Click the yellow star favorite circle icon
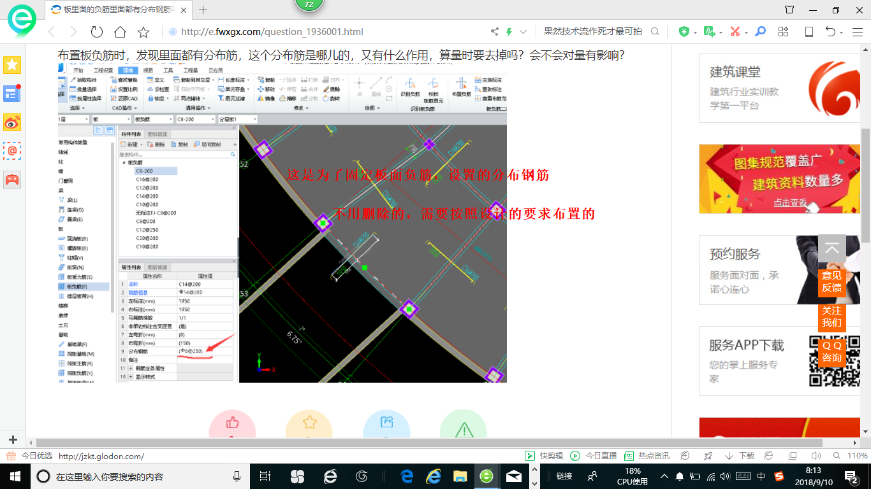The width and height of the screenshot is (871, 489). 309,423
